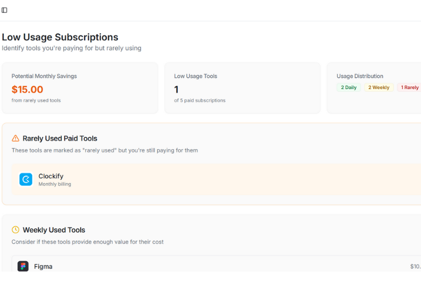Image resolution: width=421 pixels, height=288 pixels.
Task: Click the Clockify app logo
Action: click(26, 179)
